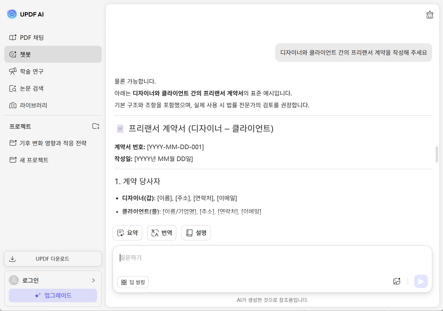Click the 업그레이드 button
The height and width of the screenshot is (311, 443).
pos(53,295)
